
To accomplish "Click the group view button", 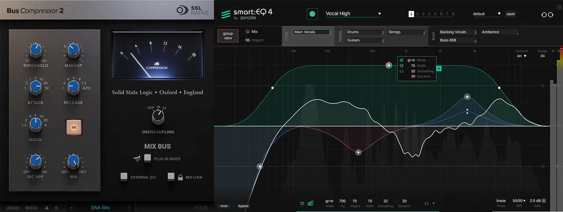I will pos(228,36).
